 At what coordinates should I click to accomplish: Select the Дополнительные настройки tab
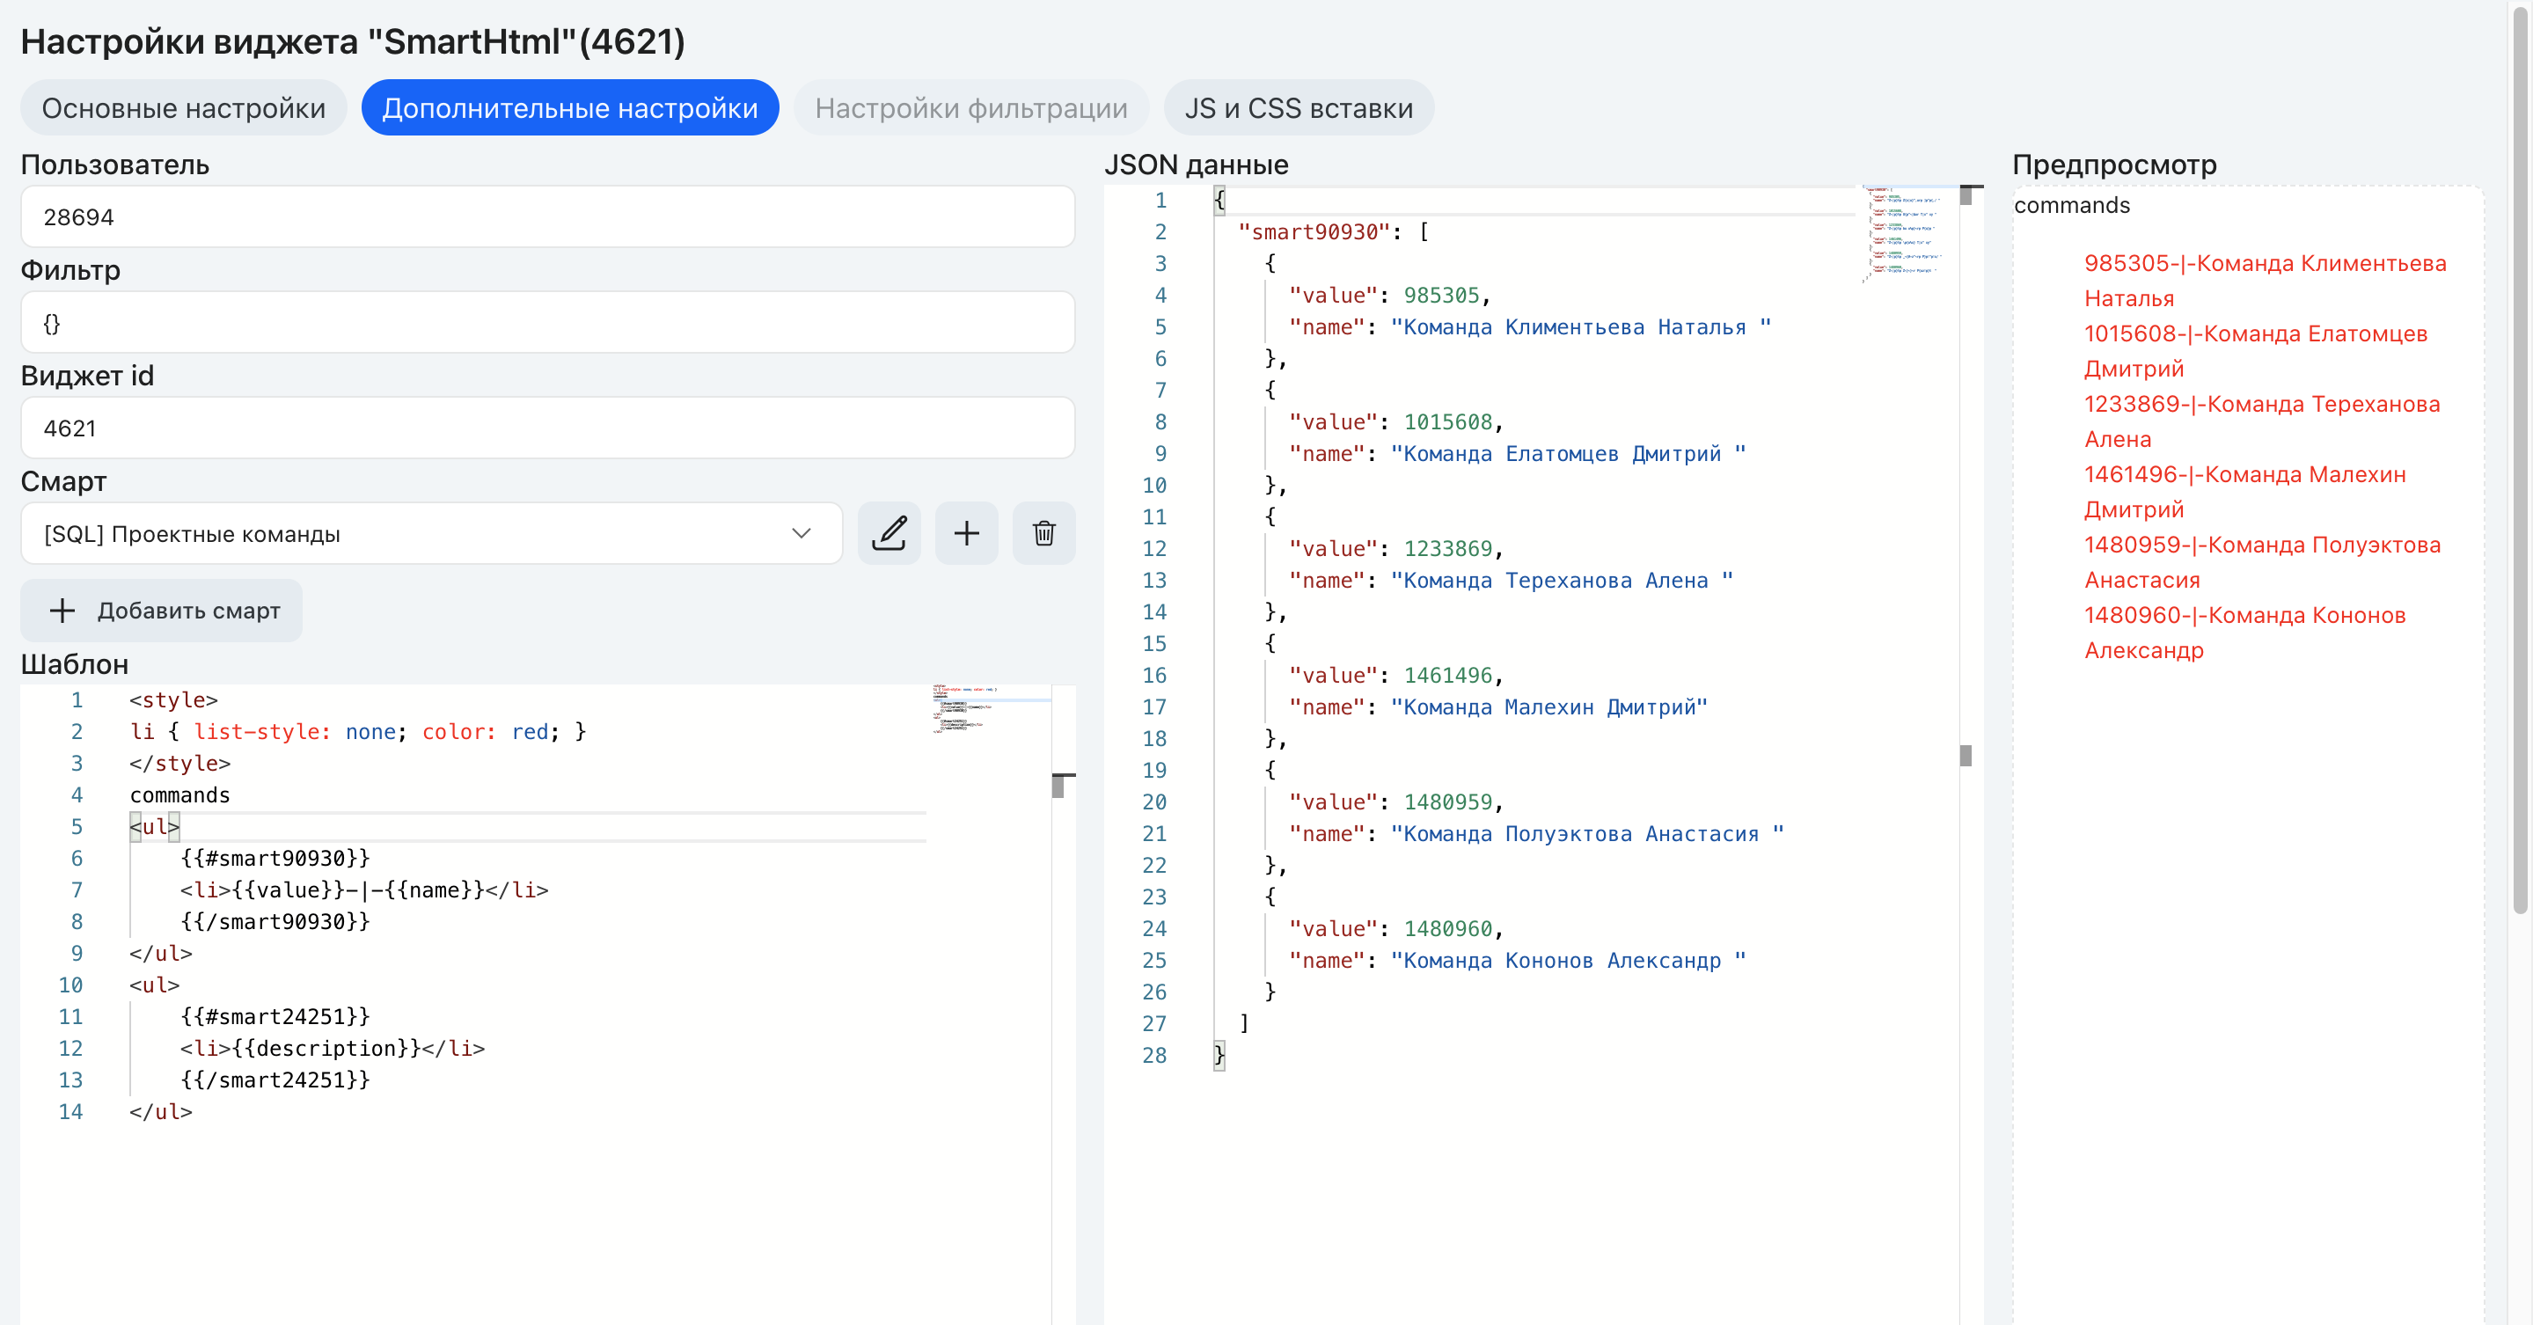pyautogui.click(x=570, y=108)
